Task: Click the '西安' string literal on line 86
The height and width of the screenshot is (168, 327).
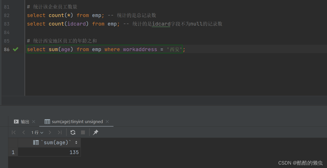Action: (x=175, y=49)
